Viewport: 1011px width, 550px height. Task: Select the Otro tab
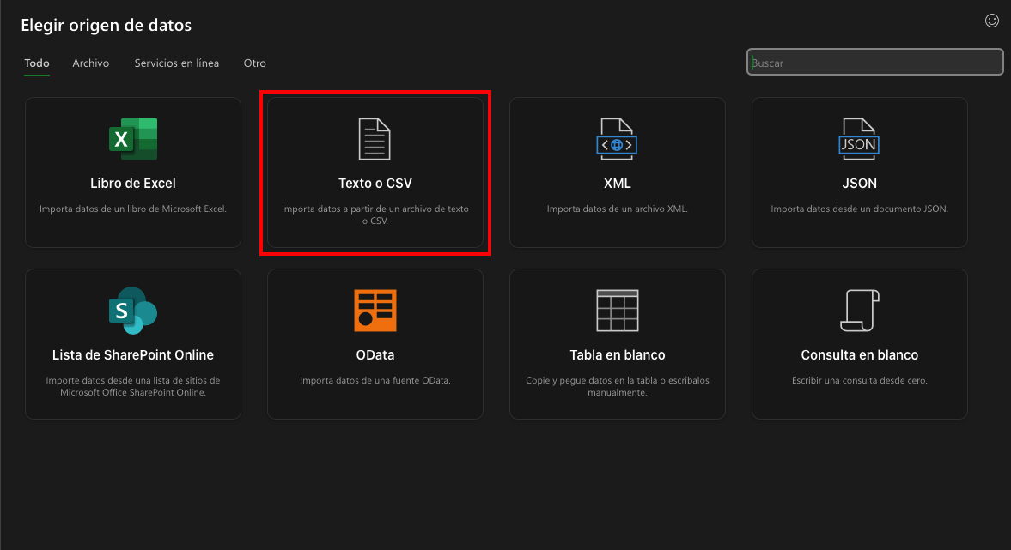tap(254, 63)
